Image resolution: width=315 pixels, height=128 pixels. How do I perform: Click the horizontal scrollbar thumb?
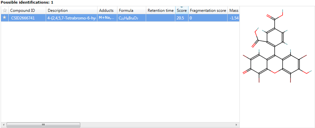[x=43, y=125]
